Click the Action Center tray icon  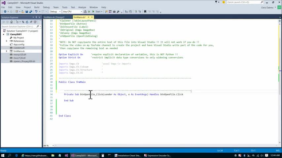coord(266,155)
